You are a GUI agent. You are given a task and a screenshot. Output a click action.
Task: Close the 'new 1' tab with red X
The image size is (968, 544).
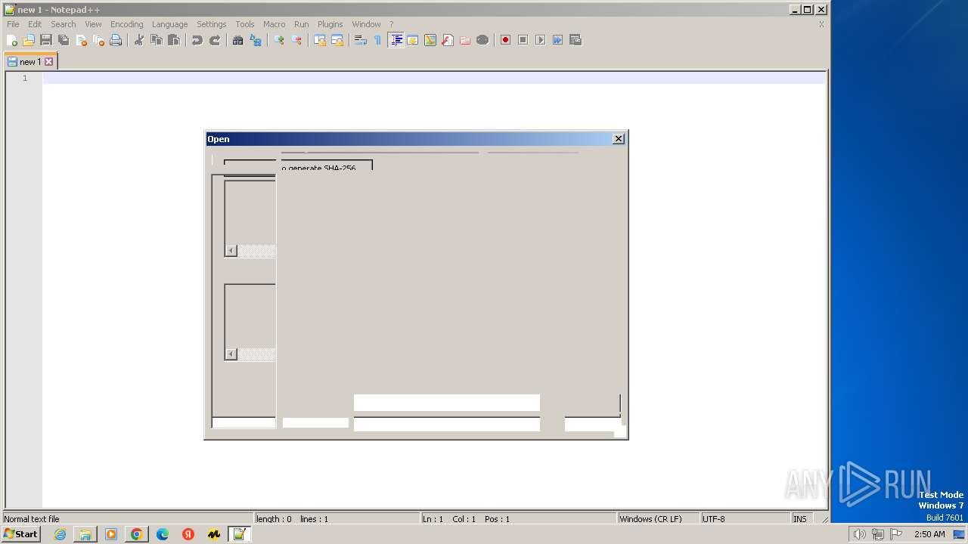(49, 62)
